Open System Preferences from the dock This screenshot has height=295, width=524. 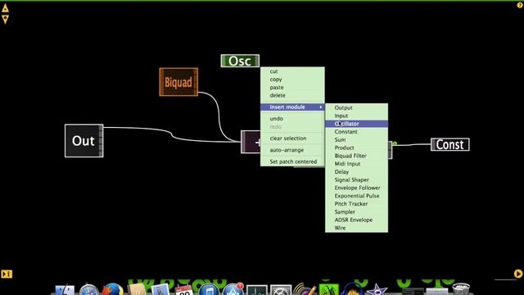[x=281, y=290]
